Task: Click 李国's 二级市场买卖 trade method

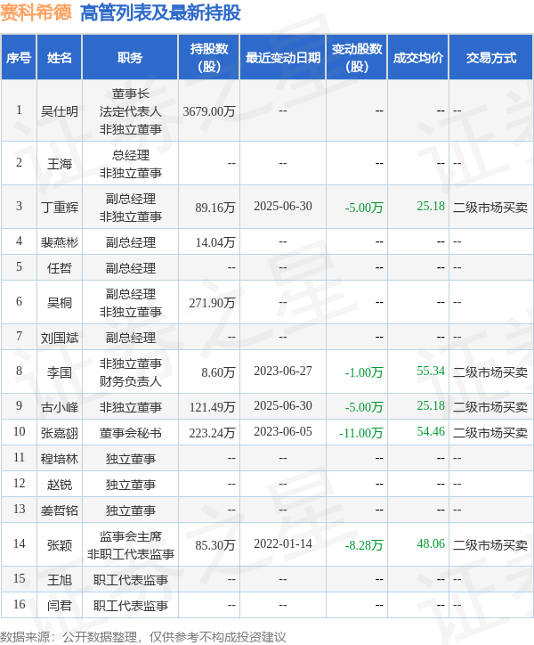Action: pyautogui.click(x=490, y=371)
